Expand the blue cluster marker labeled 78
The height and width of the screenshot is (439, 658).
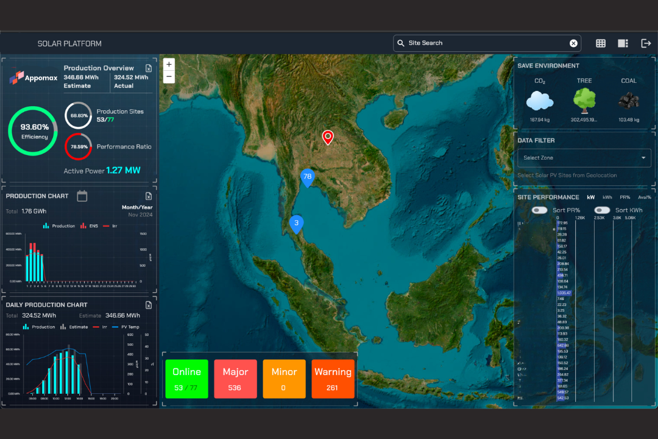308,177
